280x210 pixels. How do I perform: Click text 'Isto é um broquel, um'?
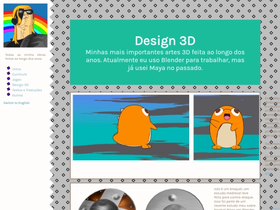pos(231,189)
